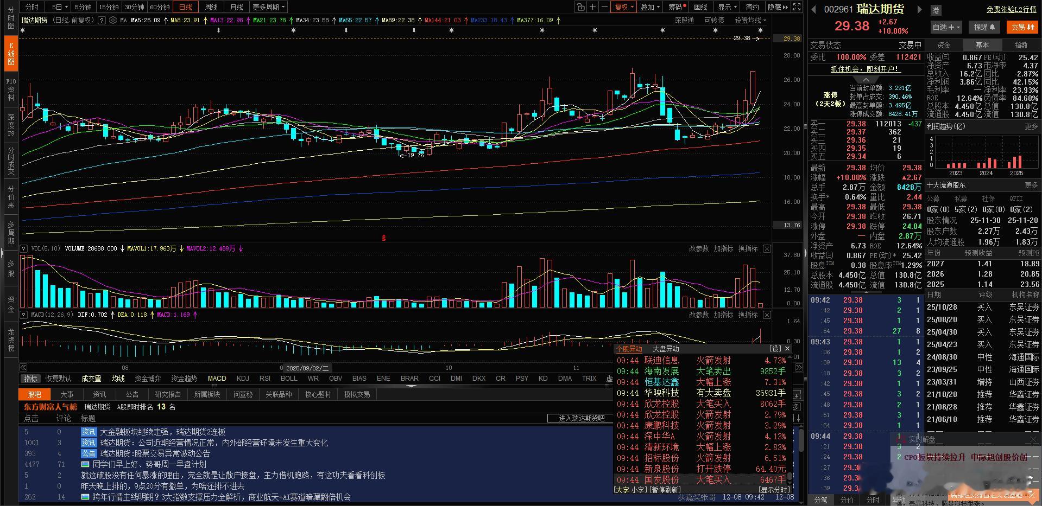Toggle MACD indicator selection

[217, 379]
